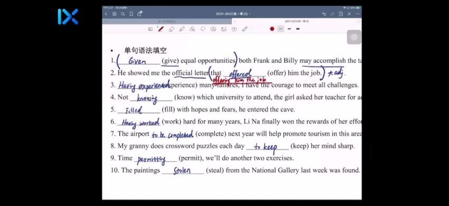Tap "(fill)" in sentence 5
The width and height of the screenshot is (449, 206).
point(168,109)
